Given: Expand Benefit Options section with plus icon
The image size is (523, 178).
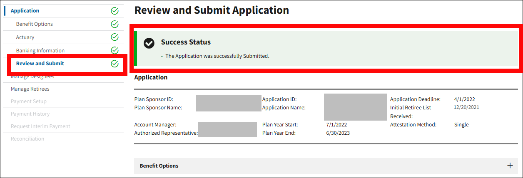Looking at the screenshot, I should click(x=510, y=166).
